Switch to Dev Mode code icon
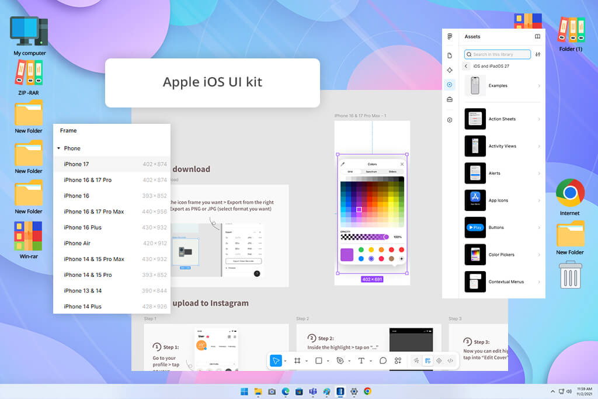The height and width of the screenshot is (399, 598). tap(450, 360)
